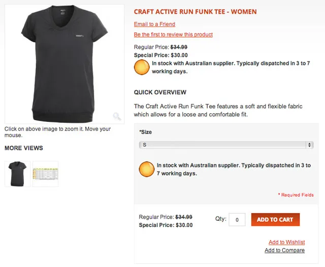Click the Craft Active Run Funk Tee title
This screenshot has height=267, width=325.
pyautogui.click(x=195, y=12)
